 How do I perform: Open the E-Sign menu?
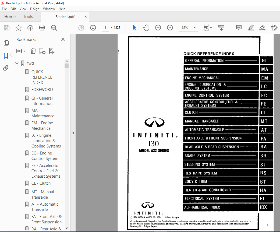pyautogui.click(x=34, y=9)
